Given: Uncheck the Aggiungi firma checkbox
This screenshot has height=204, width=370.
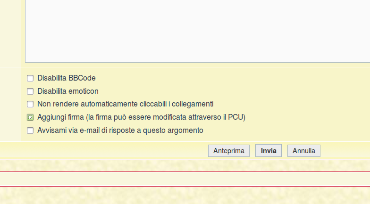Looking at the screenshot, I should (30, 117).
